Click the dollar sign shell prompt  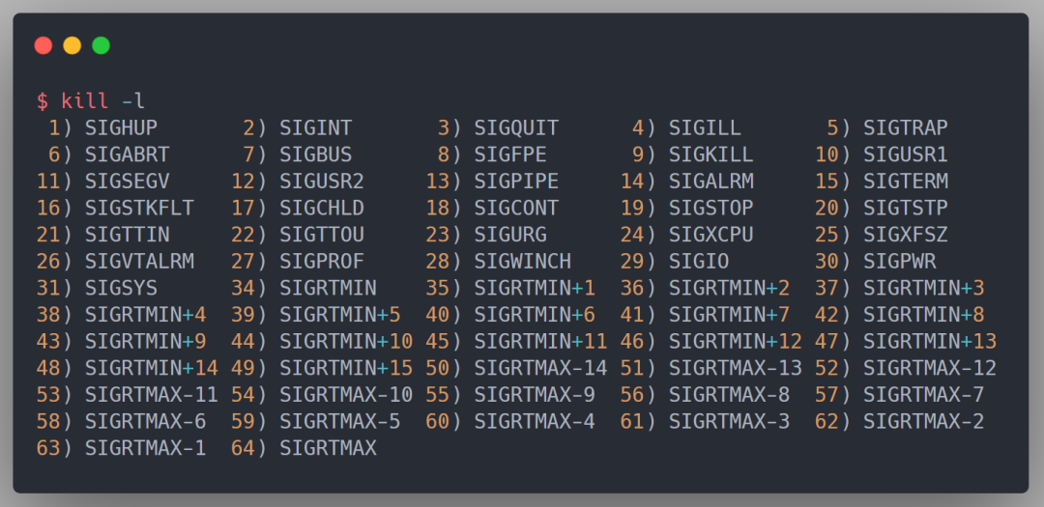(43, 101)
